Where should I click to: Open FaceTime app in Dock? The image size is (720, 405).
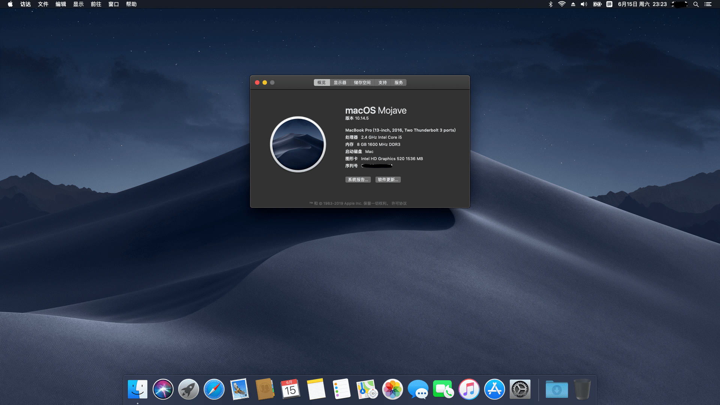444,389
